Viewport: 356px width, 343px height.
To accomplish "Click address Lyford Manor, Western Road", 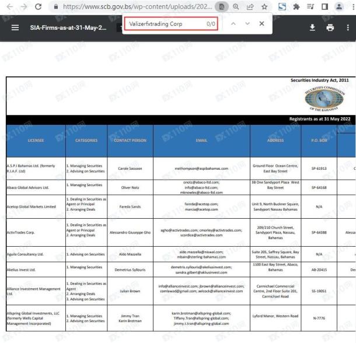I will [275, 316].
